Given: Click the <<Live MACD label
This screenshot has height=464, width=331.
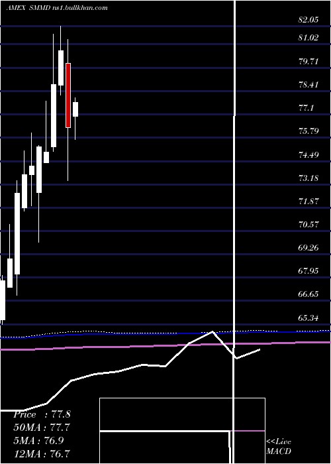Looking at the screenshot, I should (279, 447).
